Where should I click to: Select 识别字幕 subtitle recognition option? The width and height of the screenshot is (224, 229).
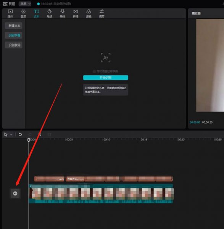point(14,35)
